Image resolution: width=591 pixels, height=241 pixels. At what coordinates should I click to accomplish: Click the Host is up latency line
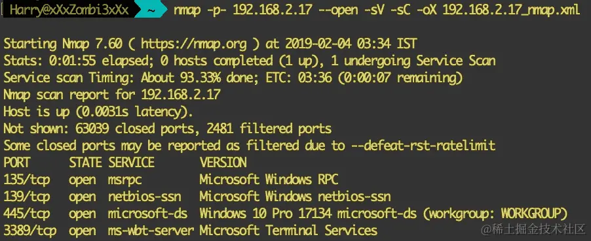click(x=98, y=112)
